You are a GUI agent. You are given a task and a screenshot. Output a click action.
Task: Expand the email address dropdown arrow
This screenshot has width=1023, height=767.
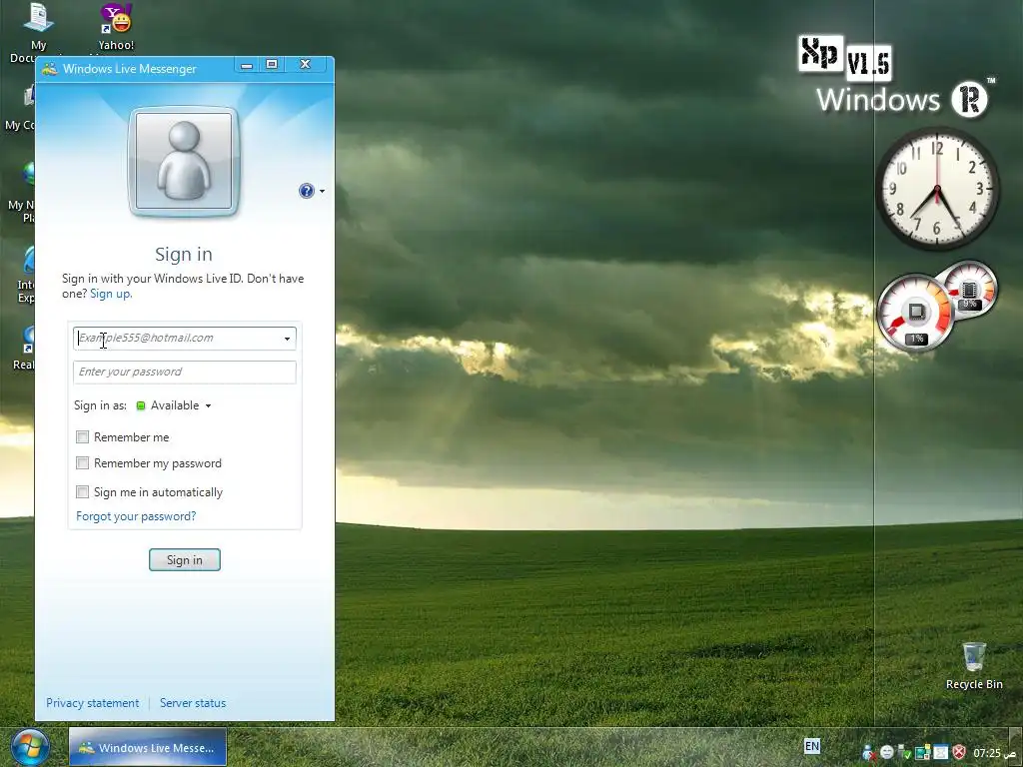point(287,339)
